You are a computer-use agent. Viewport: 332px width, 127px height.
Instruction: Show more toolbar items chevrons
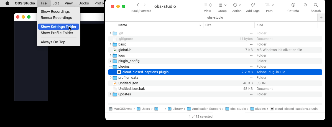point(305,5)
